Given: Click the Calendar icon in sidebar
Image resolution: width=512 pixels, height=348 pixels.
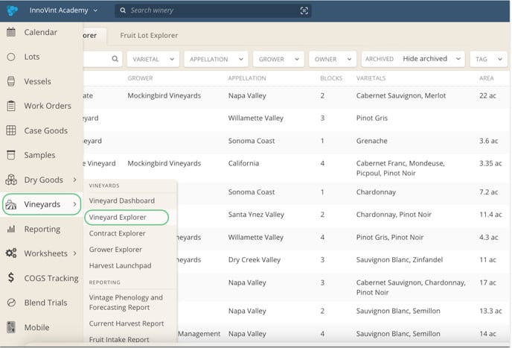Looking at the screenshot, I should pyautogui.click(x=11, y=32).
